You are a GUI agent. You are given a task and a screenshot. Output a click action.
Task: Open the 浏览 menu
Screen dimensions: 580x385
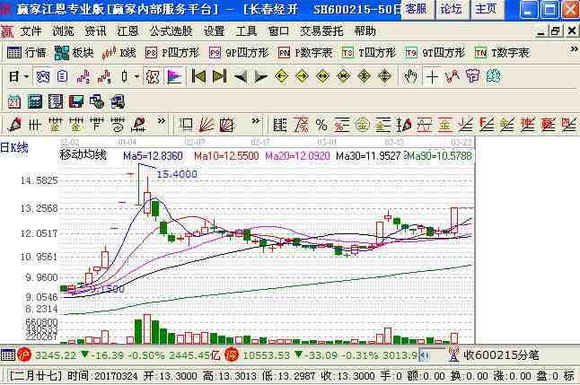tap(63, 31)
